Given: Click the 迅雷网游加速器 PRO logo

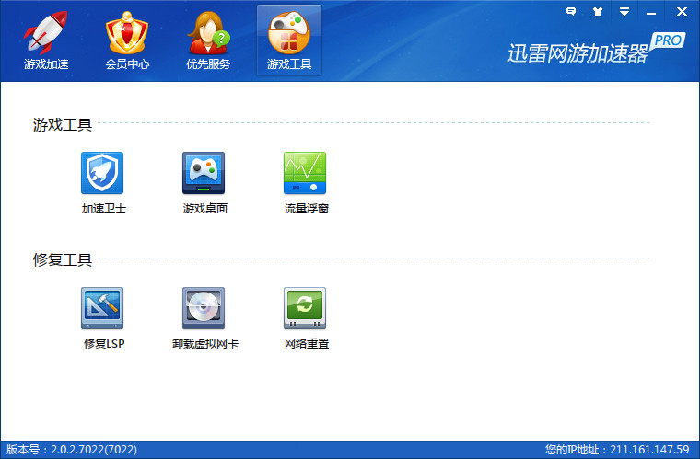Looking at the screenshot, I should pyautogui.click(x=596, y=49).
